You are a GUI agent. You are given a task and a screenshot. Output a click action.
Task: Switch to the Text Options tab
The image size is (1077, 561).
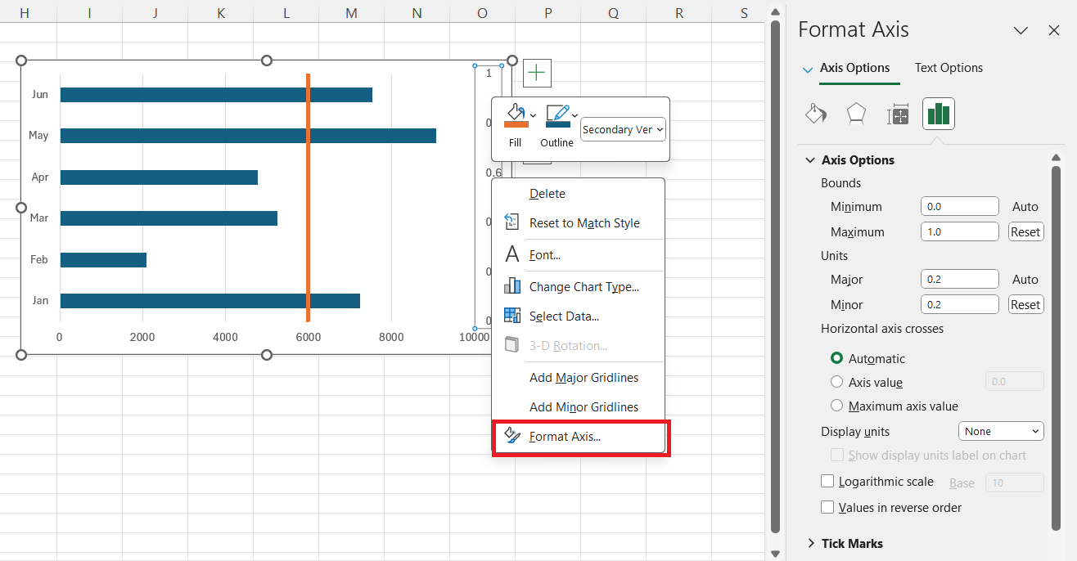(949, 68)
